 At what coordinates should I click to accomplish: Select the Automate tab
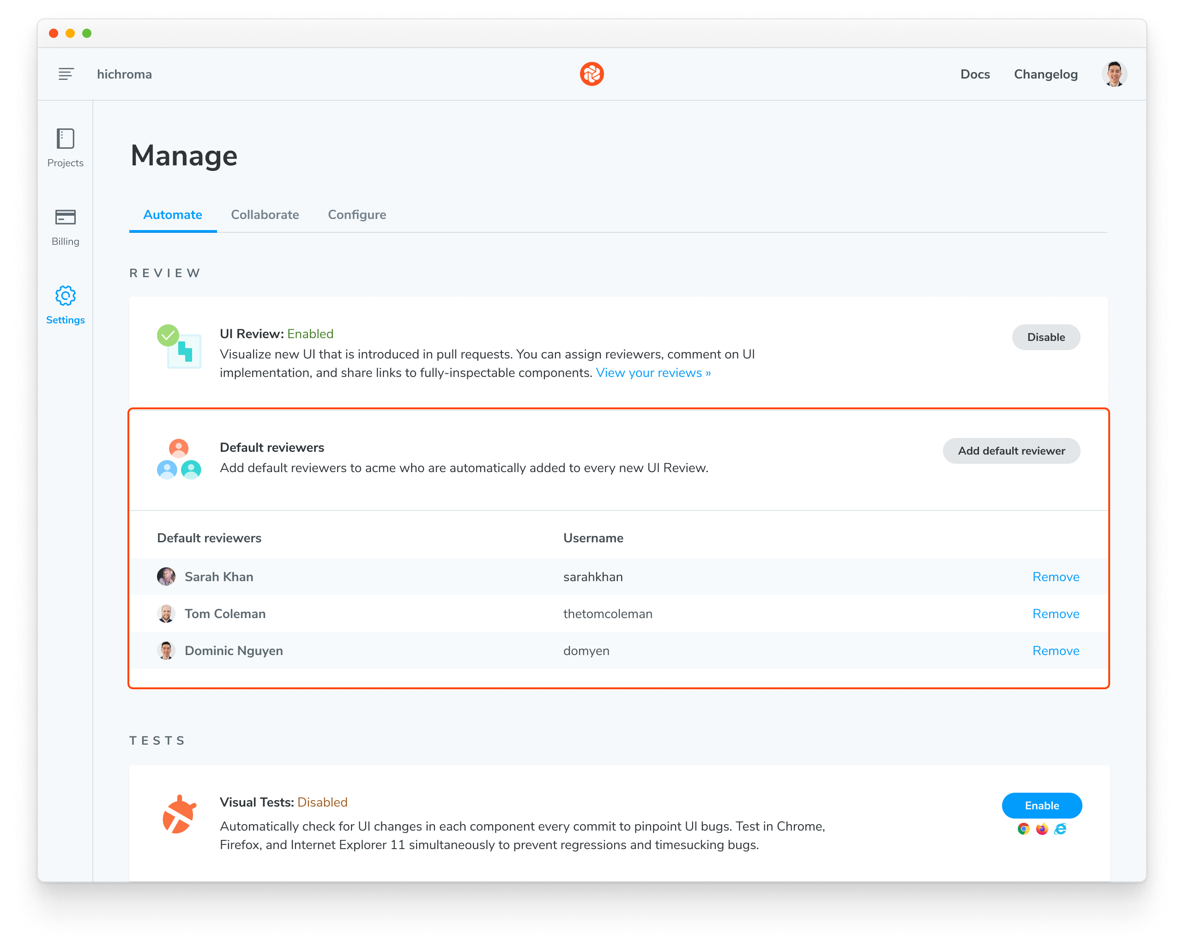click(172, 215)
